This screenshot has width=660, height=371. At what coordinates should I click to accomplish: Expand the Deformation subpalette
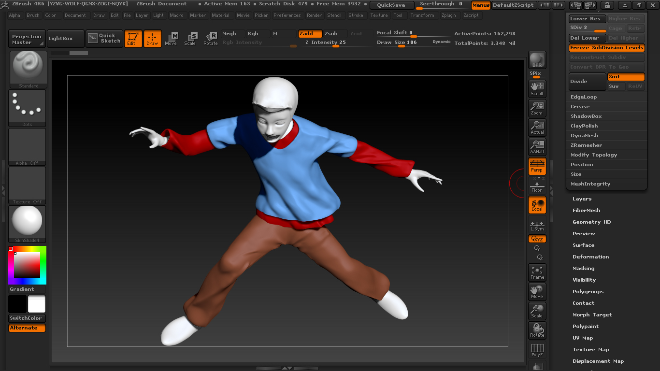tap(590, 257)
